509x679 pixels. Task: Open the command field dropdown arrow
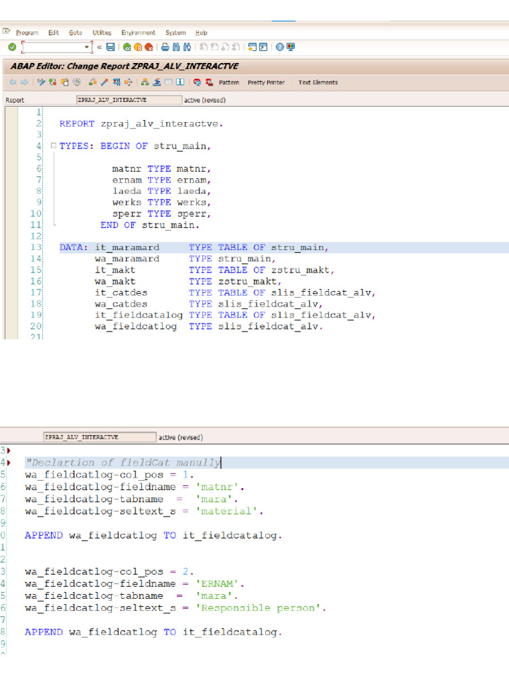click(87, 47)
